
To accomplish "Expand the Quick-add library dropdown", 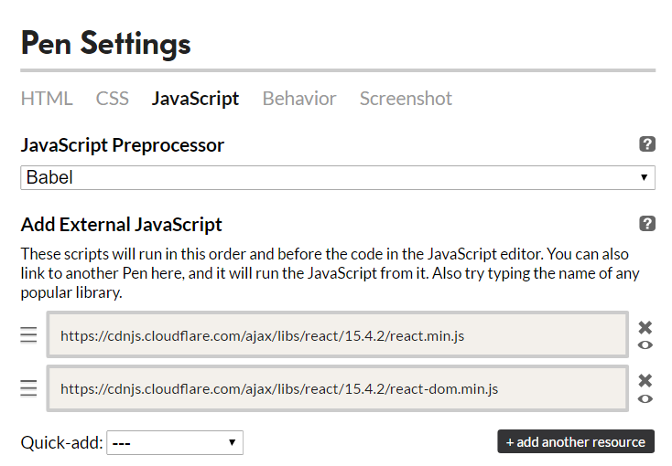I will click(x=175, y=443).
